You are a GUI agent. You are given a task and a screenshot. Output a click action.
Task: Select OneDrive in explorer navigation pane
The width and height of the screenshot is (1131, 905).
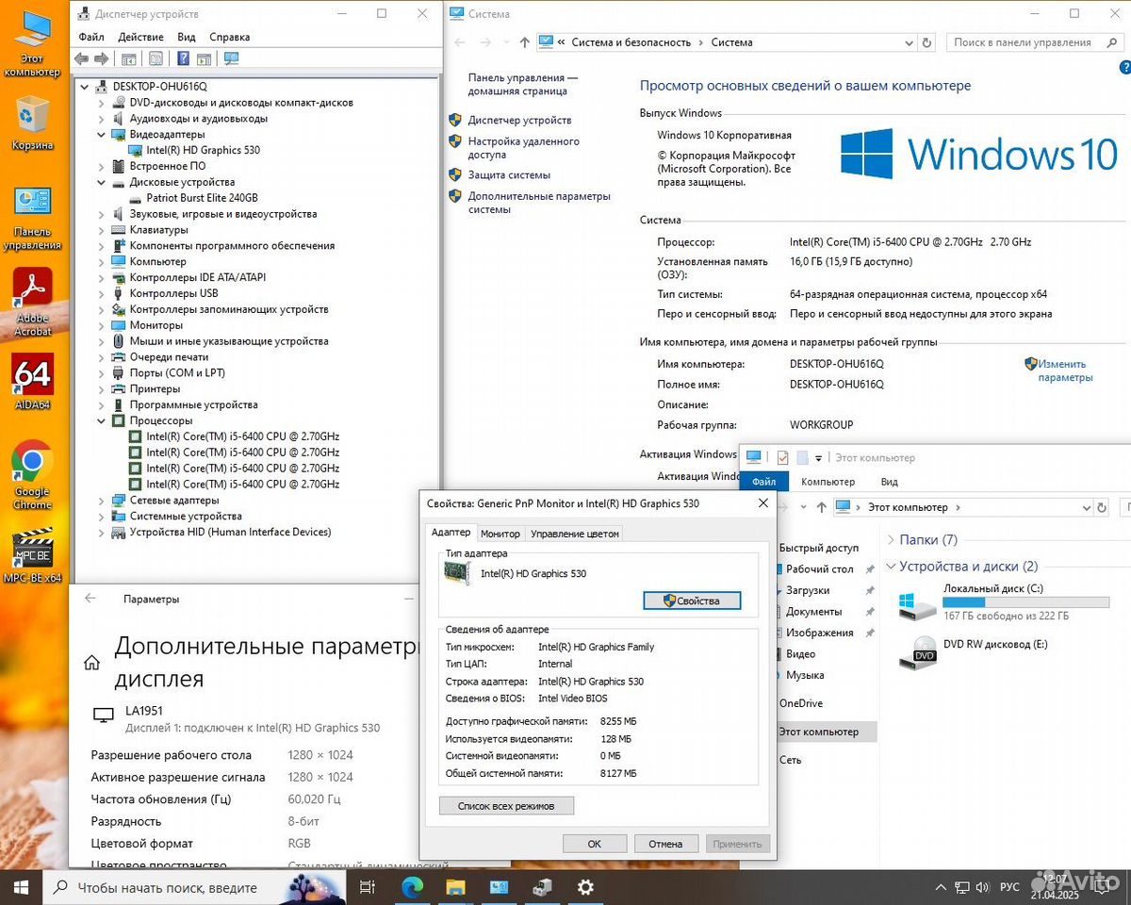pyautogui.click(x=800, y=703)
